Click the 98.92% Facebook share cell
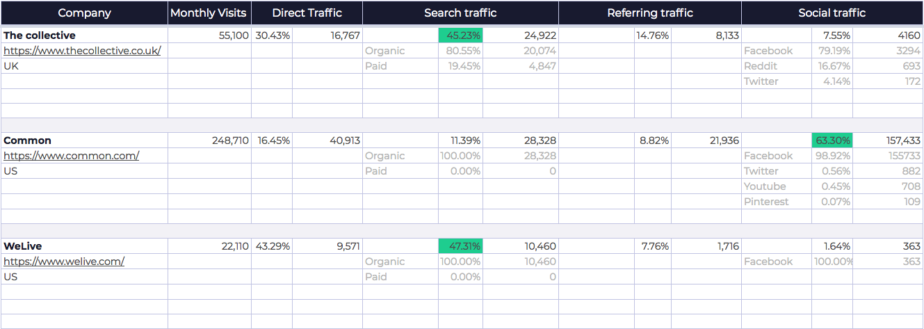 click(832, 156)
